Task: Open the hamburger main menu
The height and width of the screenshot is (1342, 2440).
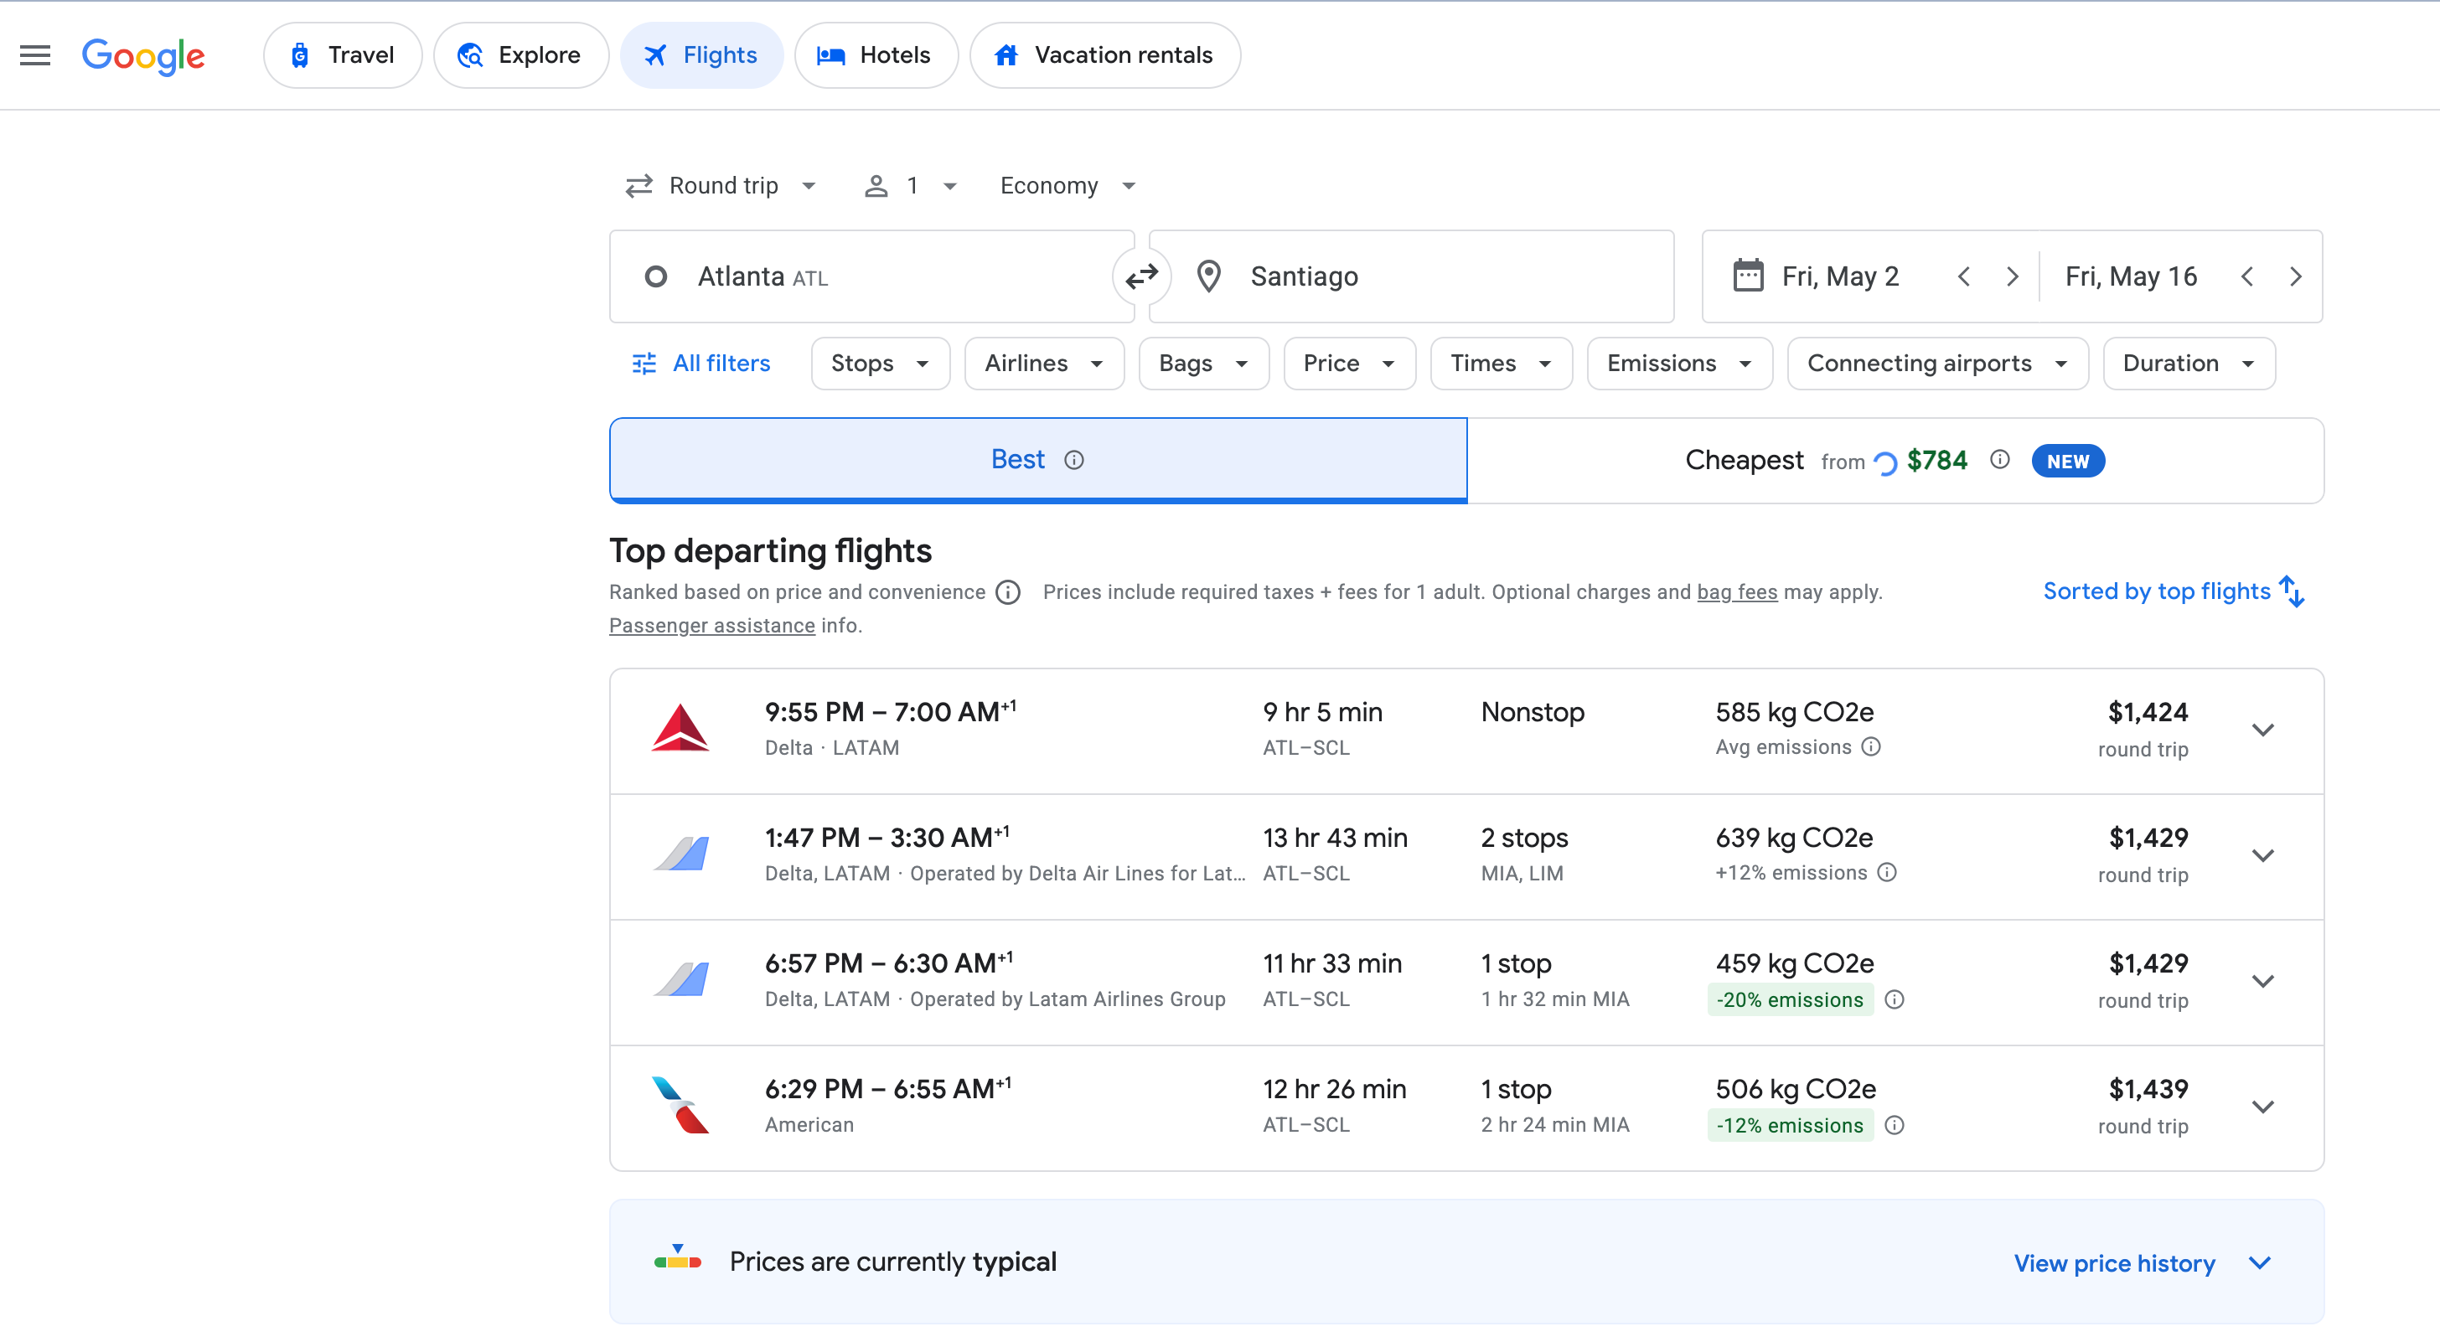Action: 35,55
